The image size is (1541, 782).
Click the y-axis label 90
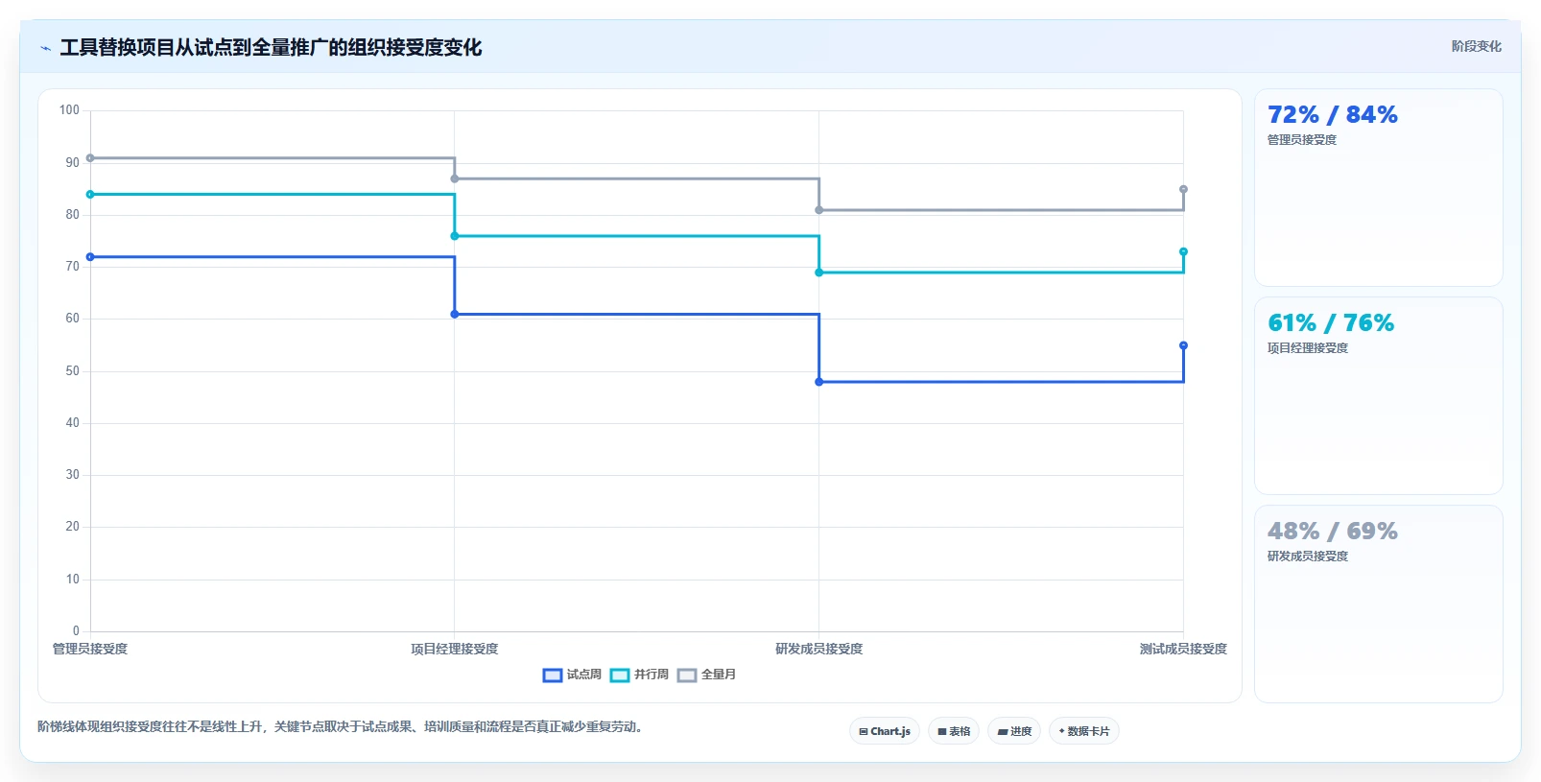72,163
